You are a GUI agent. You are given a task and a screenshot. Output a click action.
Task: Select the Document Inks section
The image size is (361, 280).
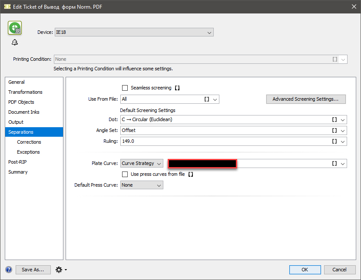[x=34, y=112]
